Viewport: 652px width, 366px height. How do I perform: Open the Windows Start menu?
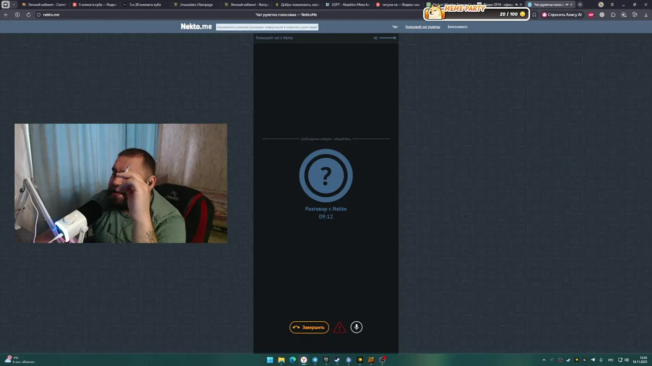(270, 360)
